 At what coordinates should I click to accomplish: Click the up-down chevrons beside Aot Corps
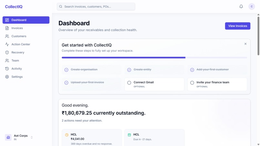point(32,137)
